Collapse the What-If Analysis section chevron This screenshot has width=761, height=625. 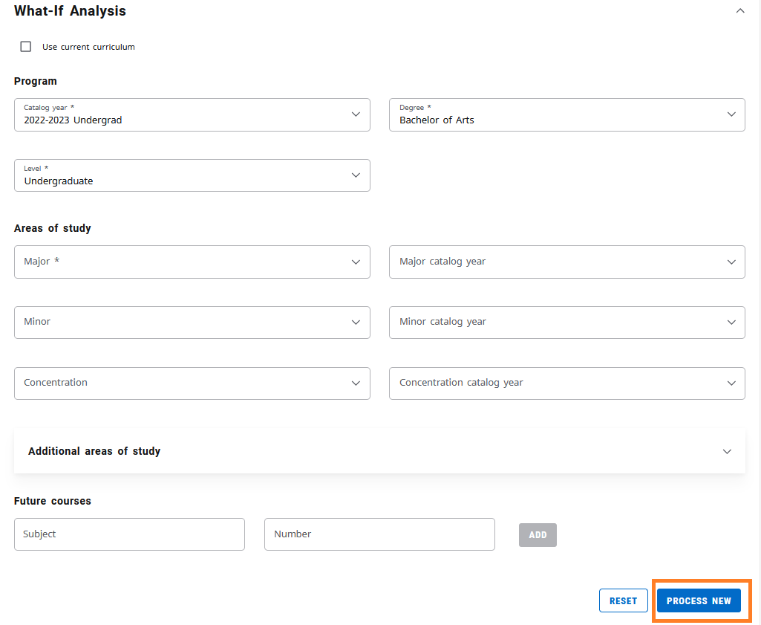click(739, 10)
